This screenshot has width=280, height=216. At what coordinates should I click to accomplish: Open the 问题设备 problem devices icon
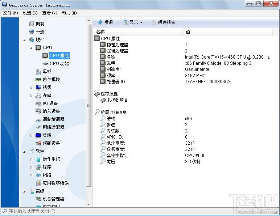[x=38, y=143]
